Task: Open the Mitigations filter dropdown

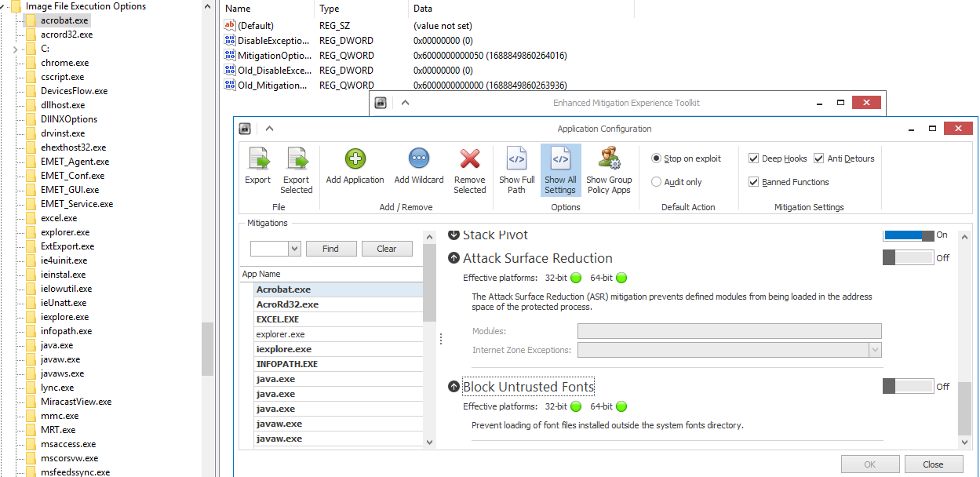Action: (x=295, y=249)
